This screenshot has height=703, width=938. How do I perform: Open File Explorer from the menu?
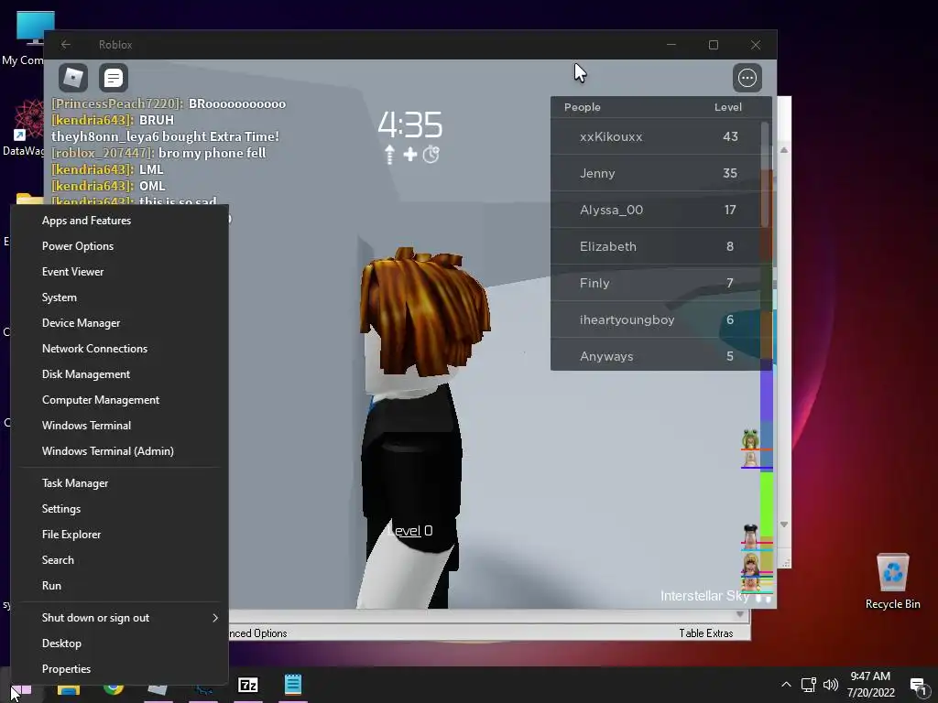point(120,535)
